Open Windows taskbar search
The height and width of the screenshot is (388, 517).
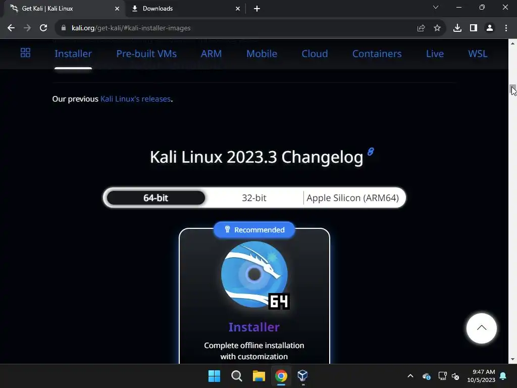coord(236,376)
